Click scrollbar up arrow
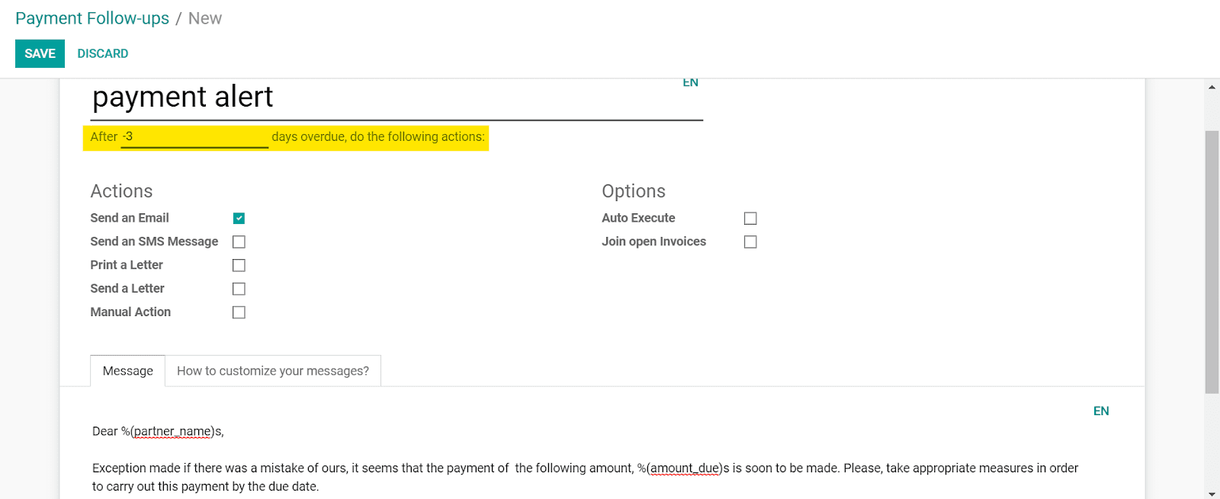The width and height of the screenshot is (1220, 499). coord(1212,87)
